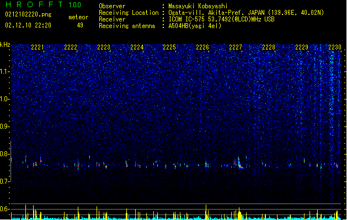Click the 0.6 frequency axis label
The height and width of the screenshot is (220, 347).
pos(5,209)
